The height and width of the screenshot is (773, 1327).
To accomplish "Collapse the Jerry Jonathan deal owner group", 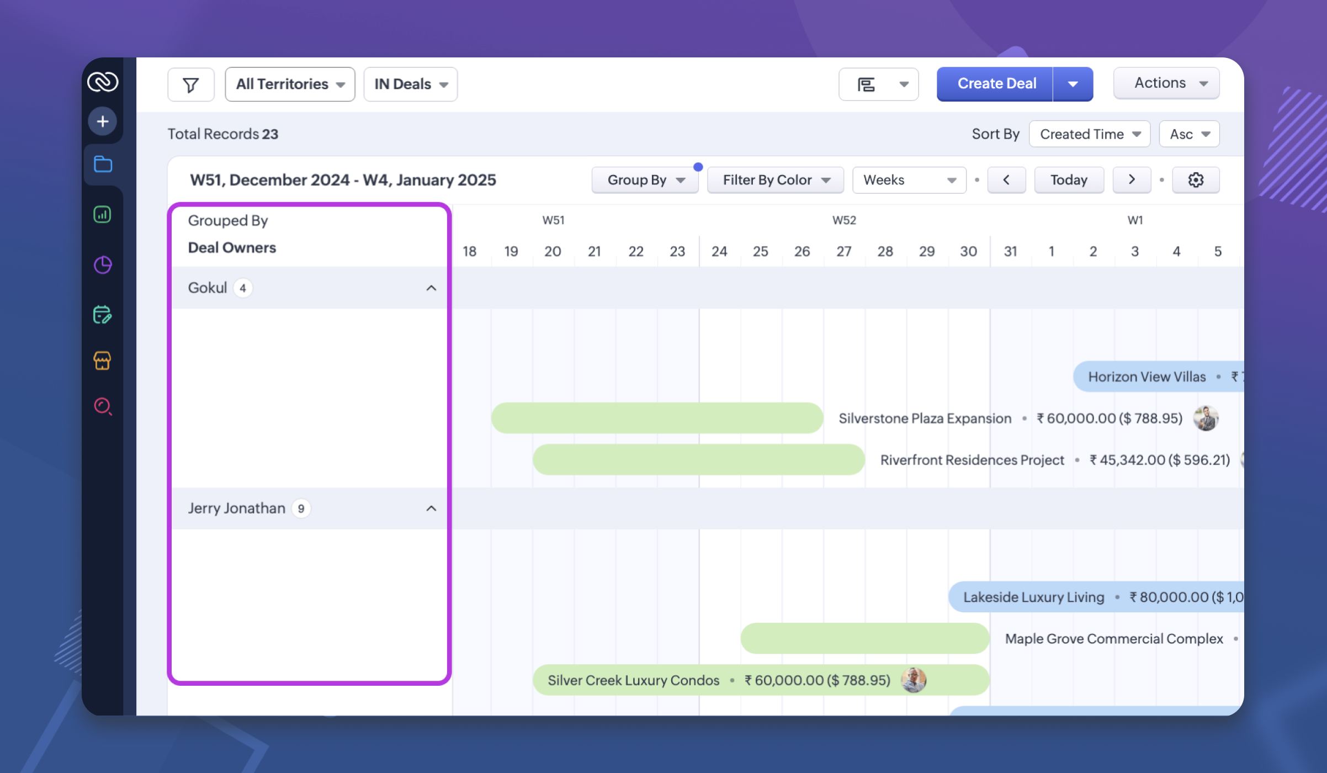I will tap(432, 508).
